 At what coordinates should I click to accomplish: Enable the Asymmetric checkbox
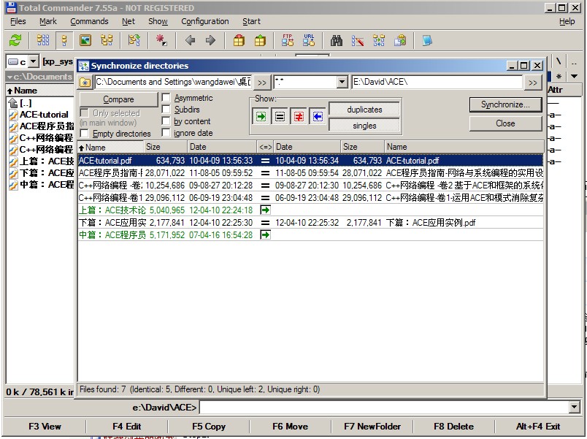pos(166,98)
